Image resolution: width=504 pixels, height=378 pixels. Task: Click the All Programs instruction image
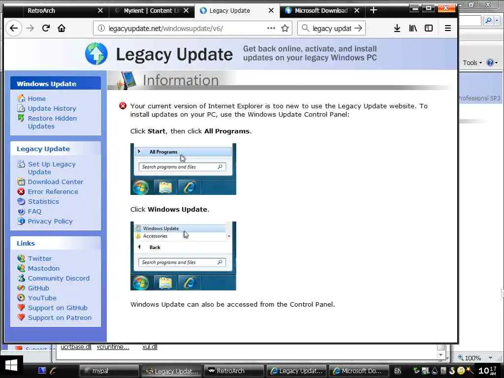click(x=183, y=169)
